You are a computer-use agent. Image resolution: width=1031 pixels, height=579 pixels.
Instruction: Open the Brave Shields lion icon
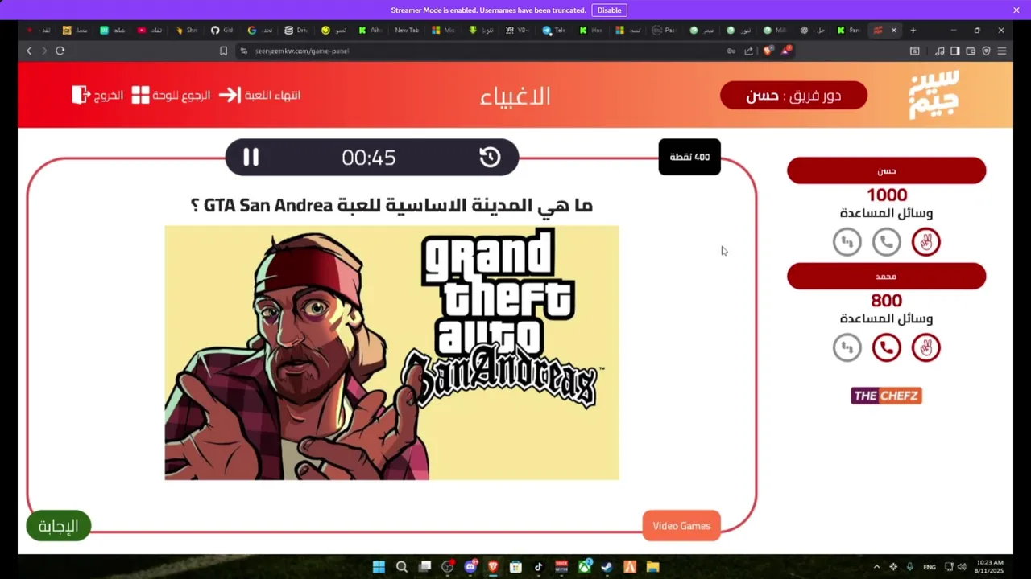point(768,51)
